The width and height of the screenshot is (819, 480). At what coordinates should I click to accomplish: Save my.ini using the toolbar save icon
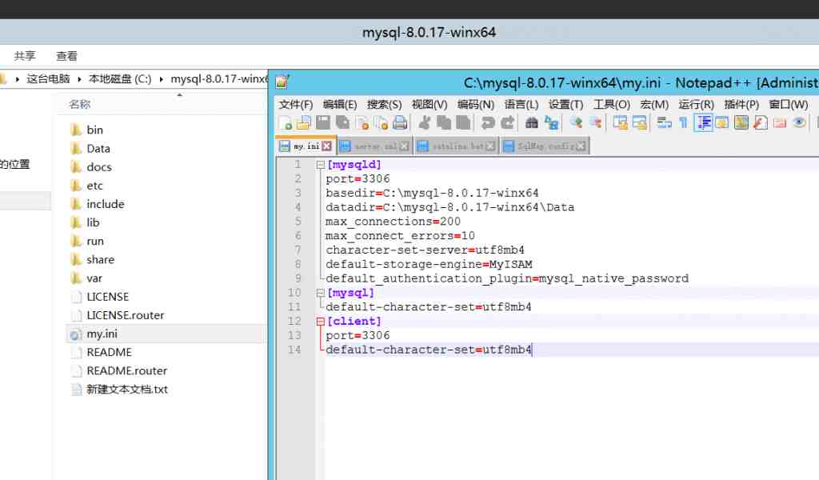coord(323,122)
